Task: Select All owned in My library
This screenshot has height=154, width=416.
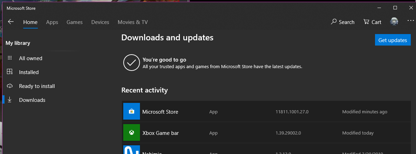Action: pyautogui.click(x=31, y=58)
